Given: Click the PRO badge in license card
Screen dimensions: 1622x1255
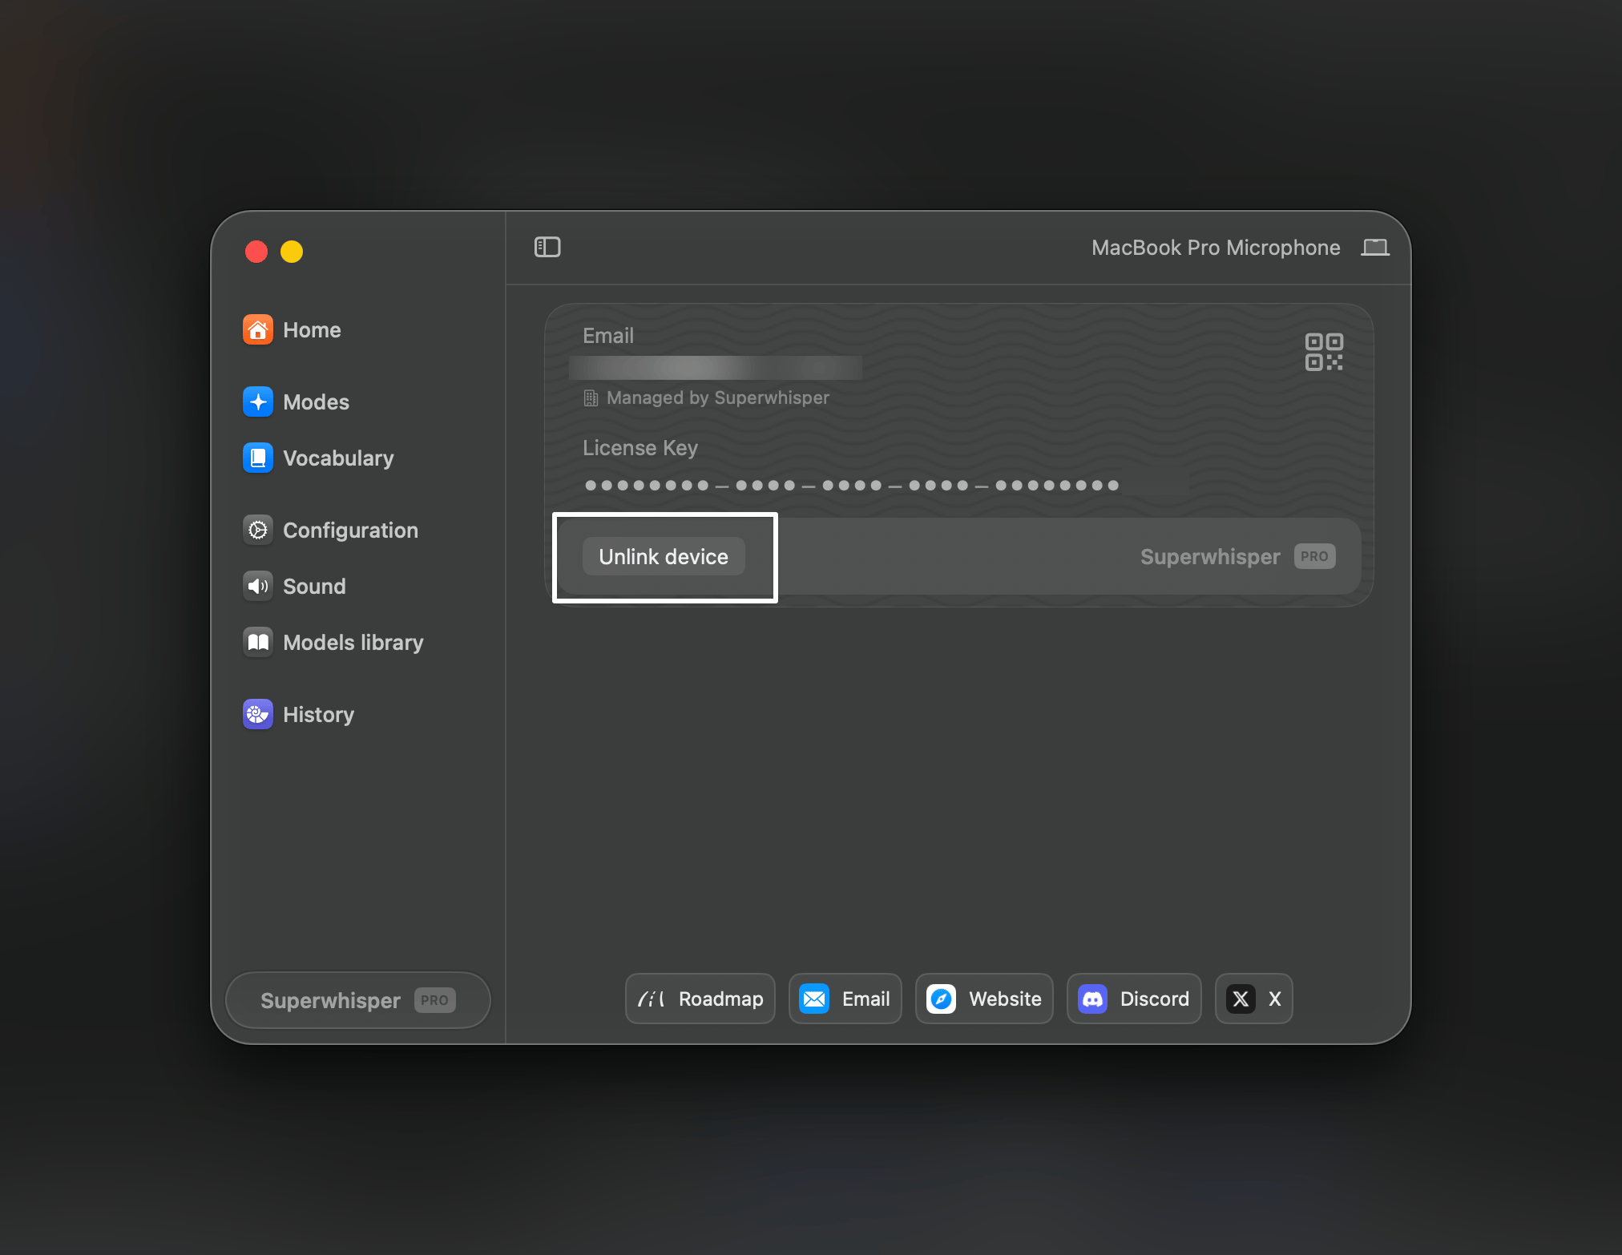Looking at the screenshot, I should tap(1314, 556).
